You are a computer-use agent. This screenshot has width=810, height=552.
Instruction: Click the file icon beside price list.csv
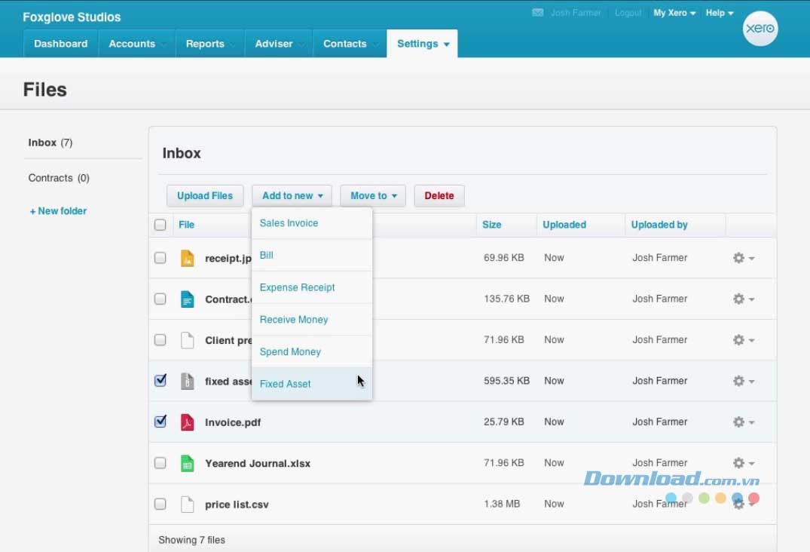click(187, 504)
